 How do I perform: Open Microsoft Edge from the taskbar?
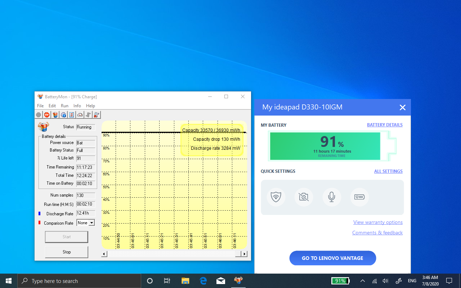[x=203, y=281]
